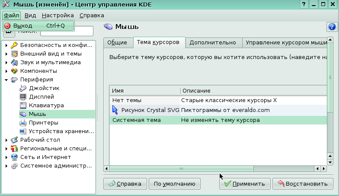Collapse the Периферия tree branch
The width and height of the screenshot is (339, 196).
point(6,80)
